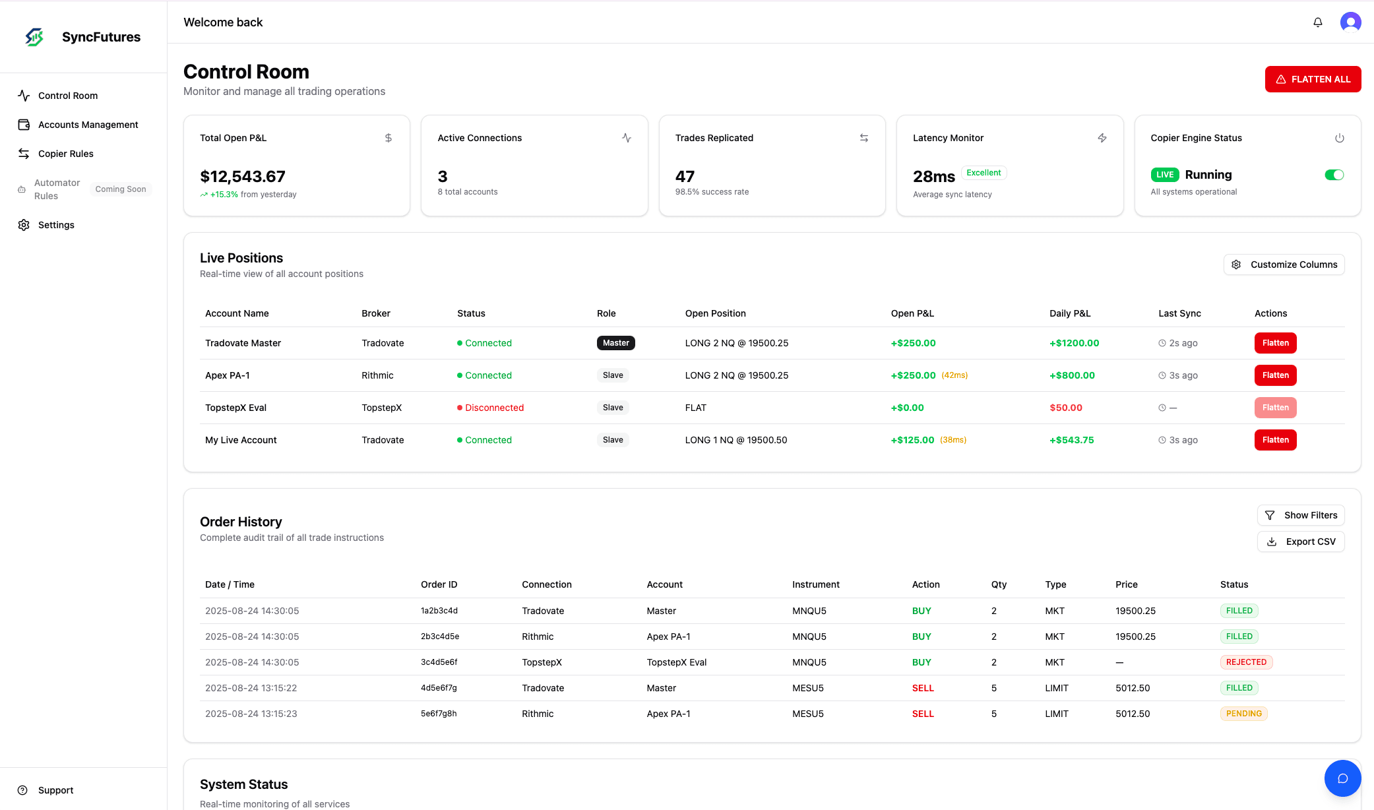1374x810 pixels.
Task: Disable the Copier Engine Status toggle
Action: point(1334,175)
